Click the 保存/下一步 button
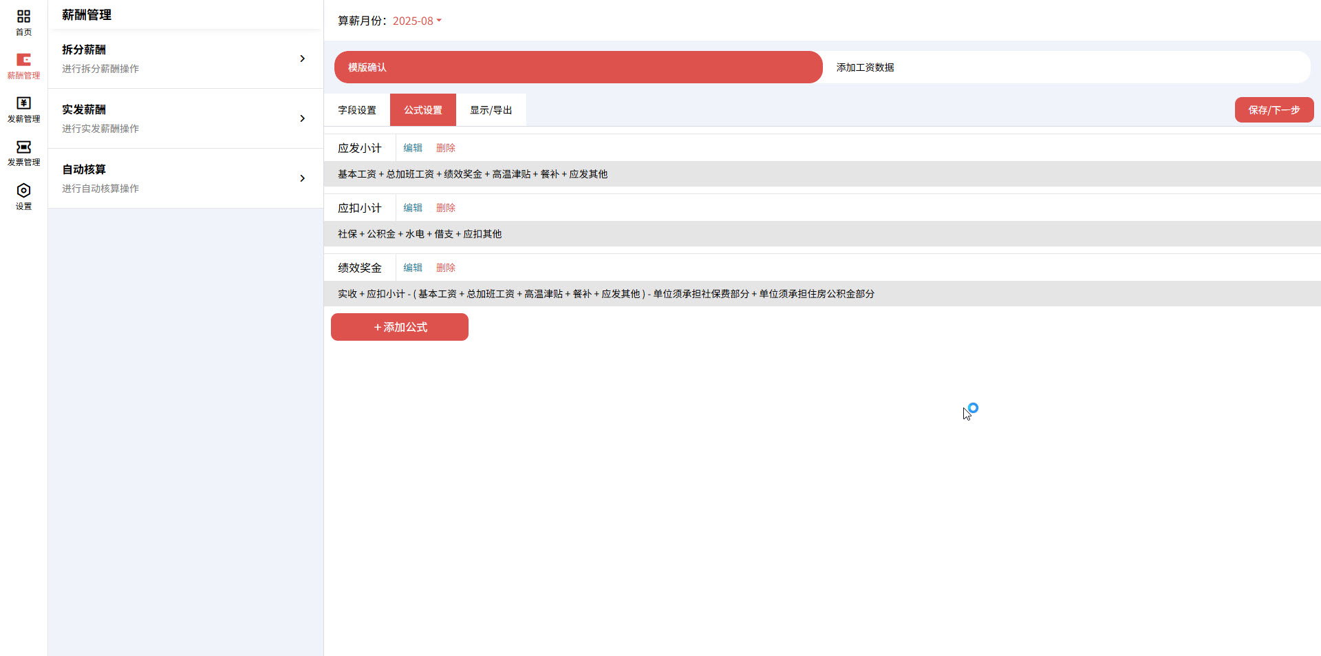This screenshot has width=1321, height=656. [1274, 110]
